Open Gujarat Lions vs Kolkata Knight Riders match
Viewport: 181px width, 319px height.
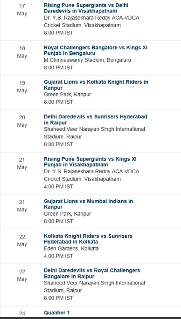click(x=96, y=85)
